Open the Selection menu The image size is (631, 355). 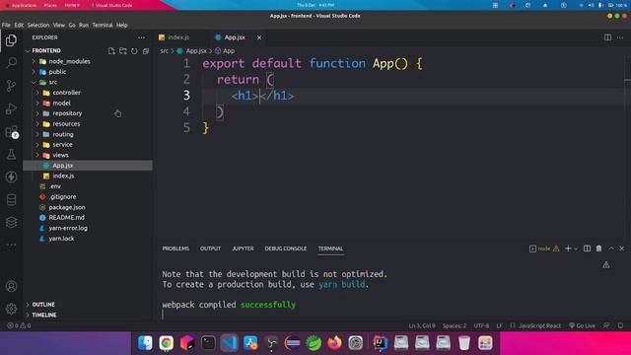[x=38, y=25]
